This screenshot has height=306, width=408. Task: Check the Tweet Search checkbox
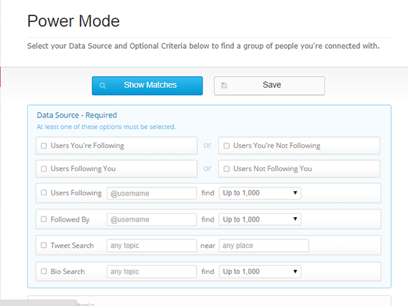pos(44,246)
